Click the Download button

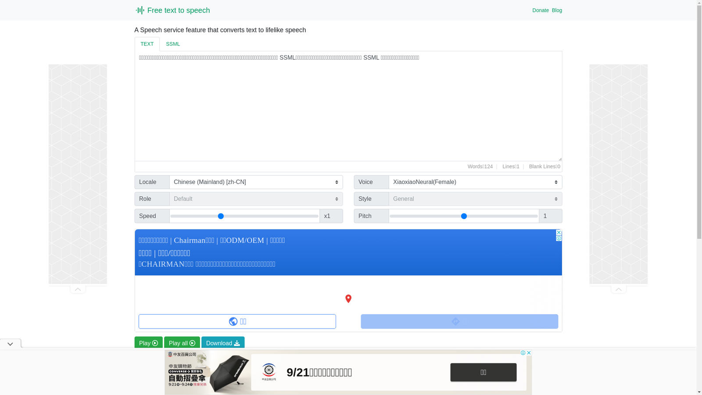[x=223, y=343]
